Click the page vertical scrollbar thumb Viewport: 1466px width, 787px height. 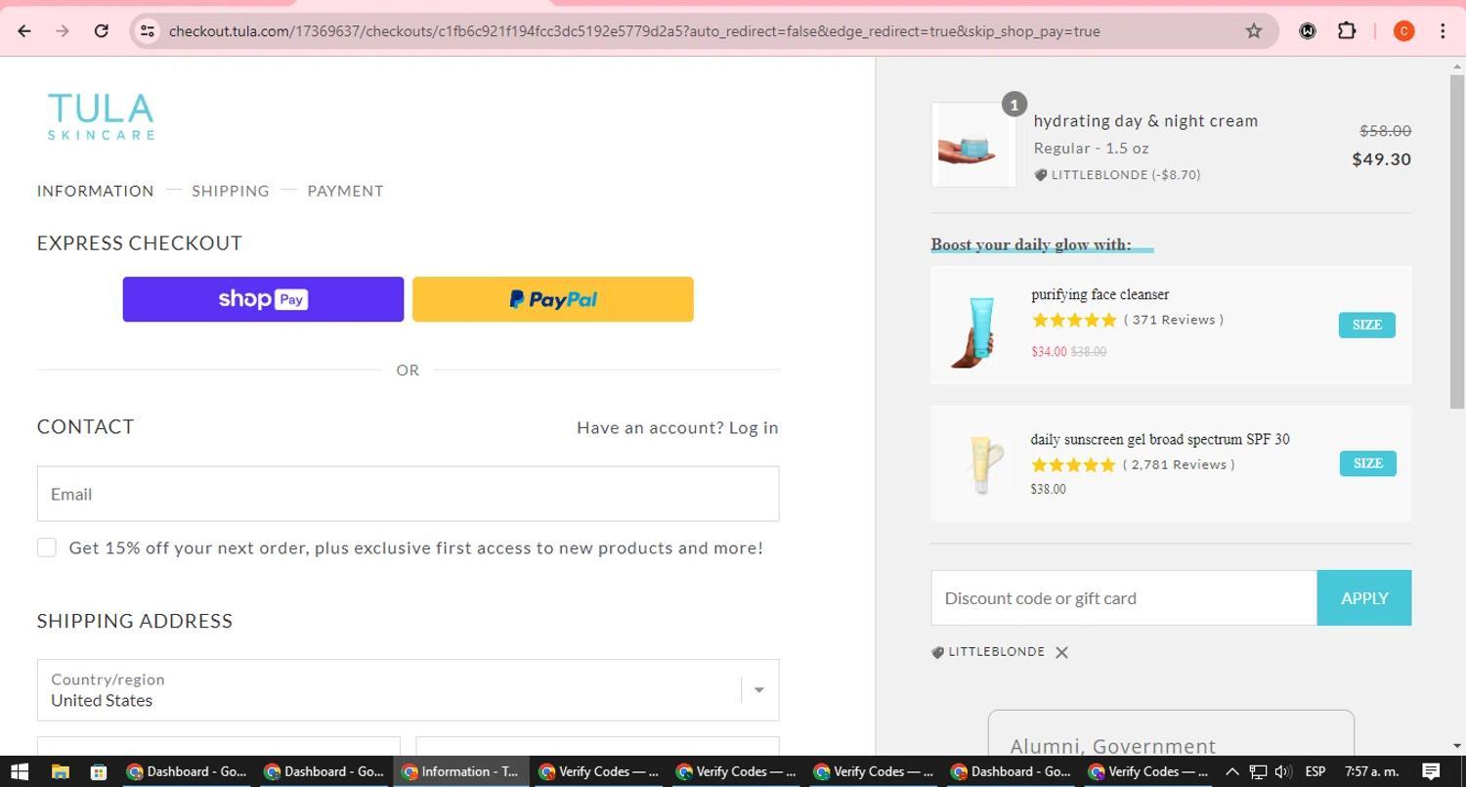1456,241
